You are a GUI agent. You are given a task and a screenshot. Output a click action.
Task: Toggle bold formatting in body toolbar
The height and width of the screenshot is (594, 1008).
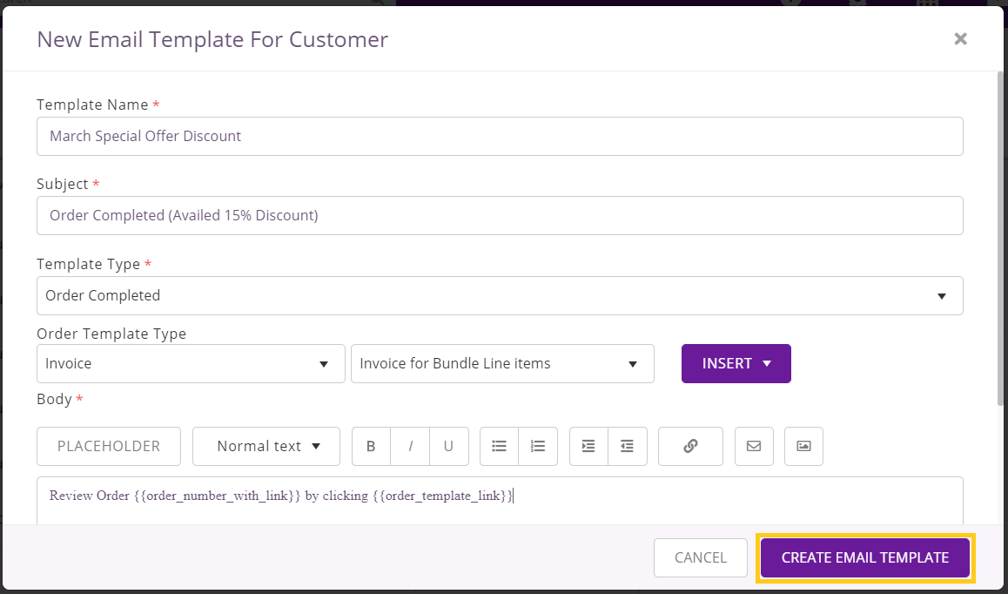371,446
